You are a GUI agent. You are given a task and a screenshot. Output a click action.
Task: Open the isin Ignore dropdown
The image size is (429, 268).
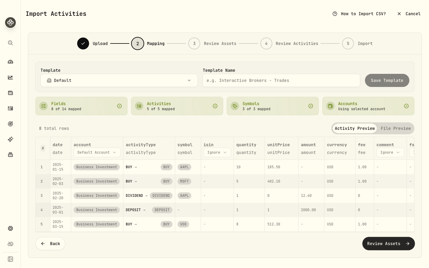[217, 152]
